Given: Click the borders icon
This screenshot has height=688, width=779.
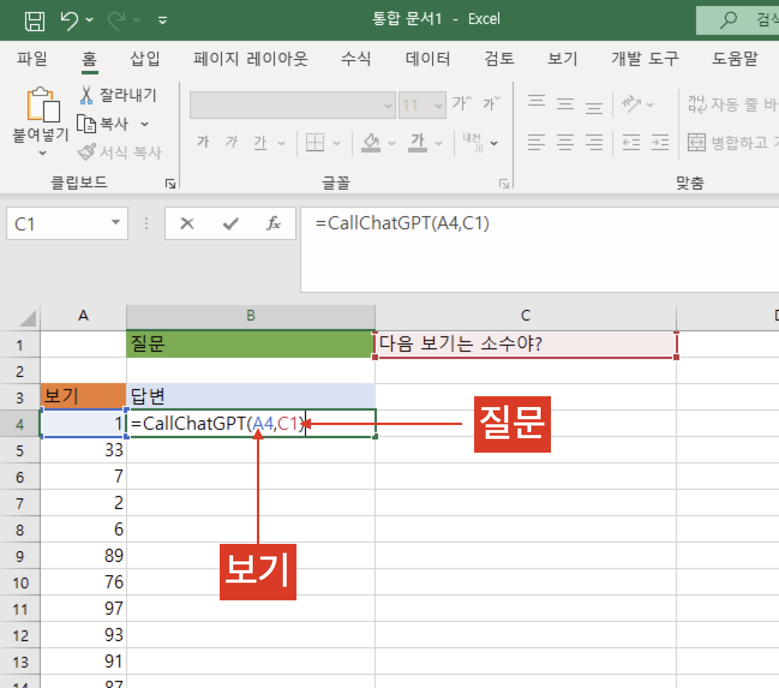Looking at the screenshot, I should pos(315,142).
